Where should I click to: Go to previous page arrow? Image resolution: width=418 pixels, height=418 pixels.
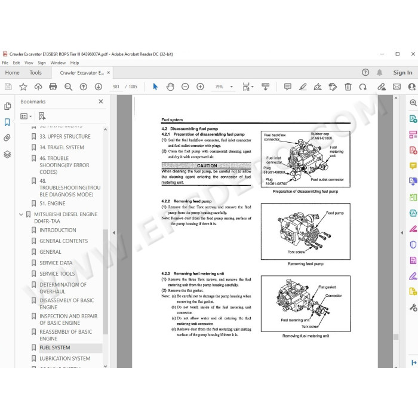(x=84, y=87)
